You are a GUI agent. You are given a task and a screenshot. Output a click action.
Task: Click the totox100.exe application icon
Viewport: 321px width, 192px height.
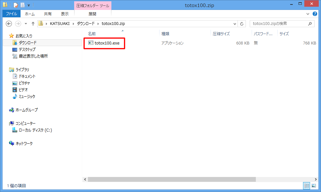coord(91,43)
